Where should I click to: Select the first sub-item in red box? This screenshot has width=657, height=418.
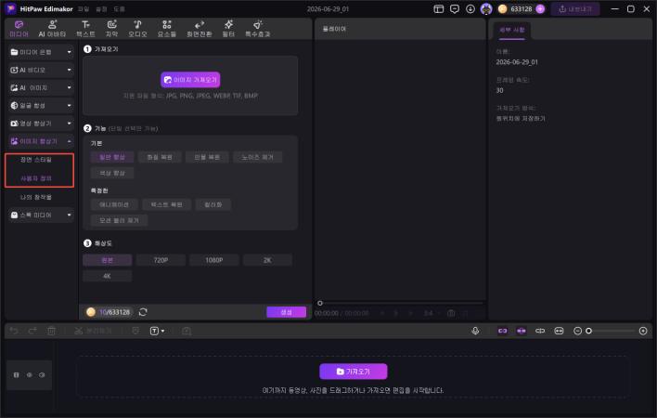[x=36, y=160]
